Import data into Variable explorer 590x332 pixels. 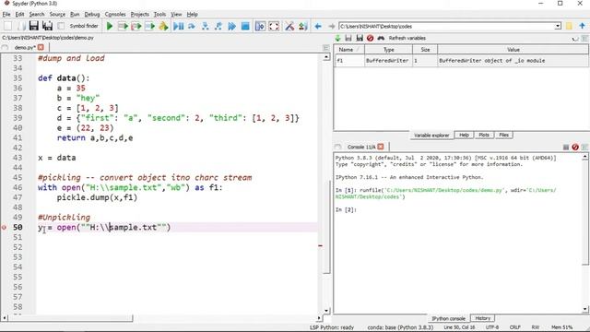(x=337, y=38)
